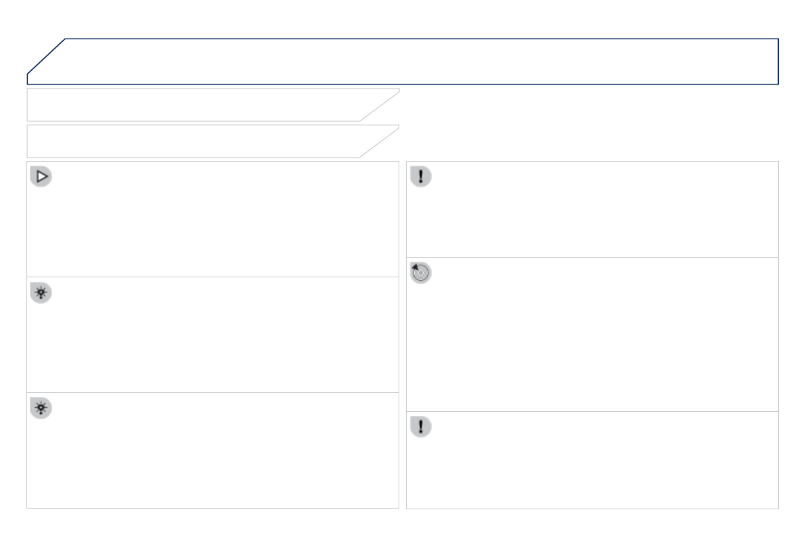
Task: Click the upper lightbulb tip icon
Action: tap(41, 293)
